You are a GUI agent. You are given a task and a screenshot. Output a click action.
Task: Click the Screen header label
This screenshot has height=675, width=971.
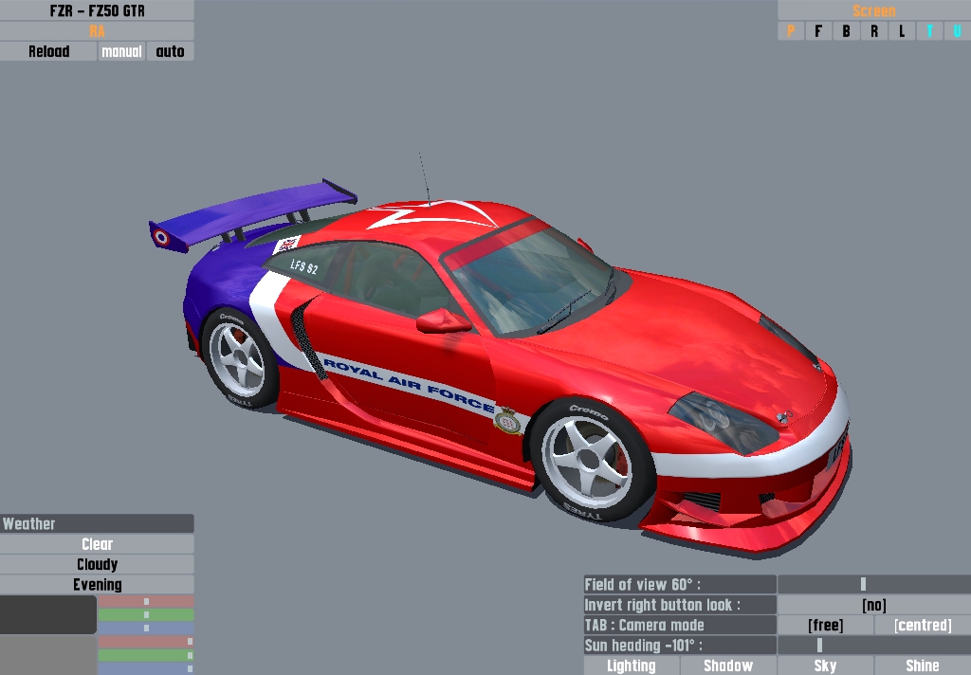[x=873, y=10]
